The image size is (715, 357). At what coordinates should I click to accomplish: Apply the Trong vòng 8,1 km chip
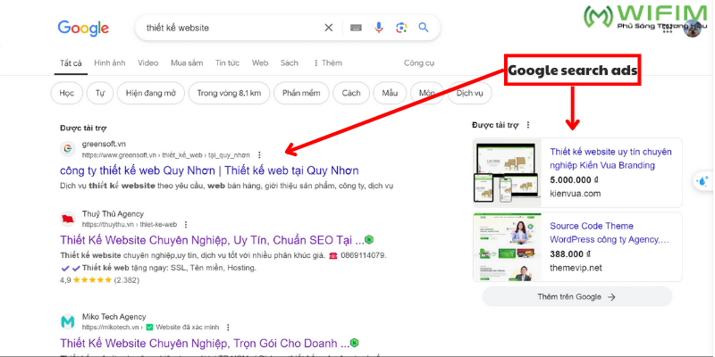(229, 94)
